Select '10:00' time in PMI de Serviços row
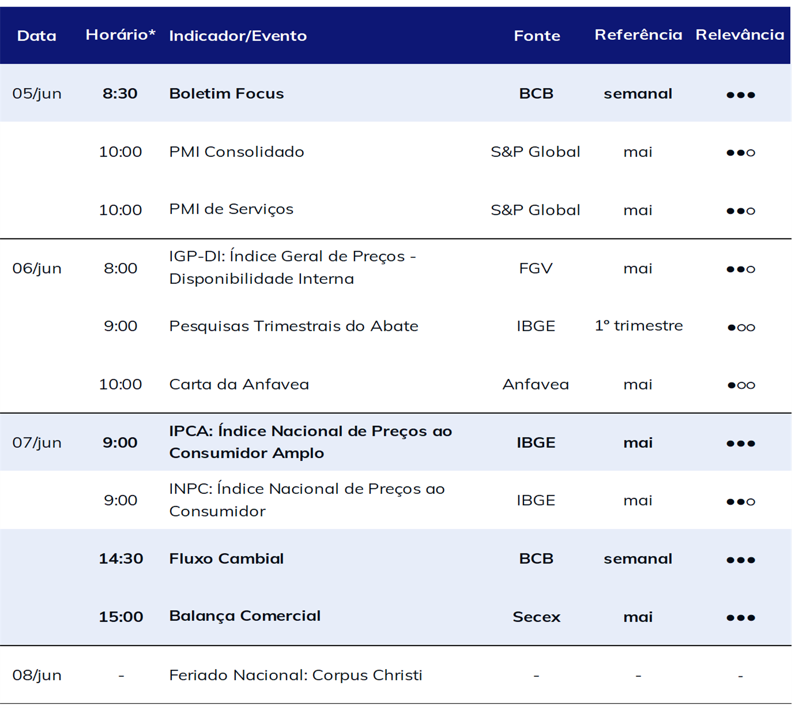This screenshot has width=795, height=708. 120,210
